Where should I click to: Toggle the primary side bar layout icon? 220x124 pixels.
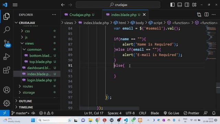coord(173,5)
